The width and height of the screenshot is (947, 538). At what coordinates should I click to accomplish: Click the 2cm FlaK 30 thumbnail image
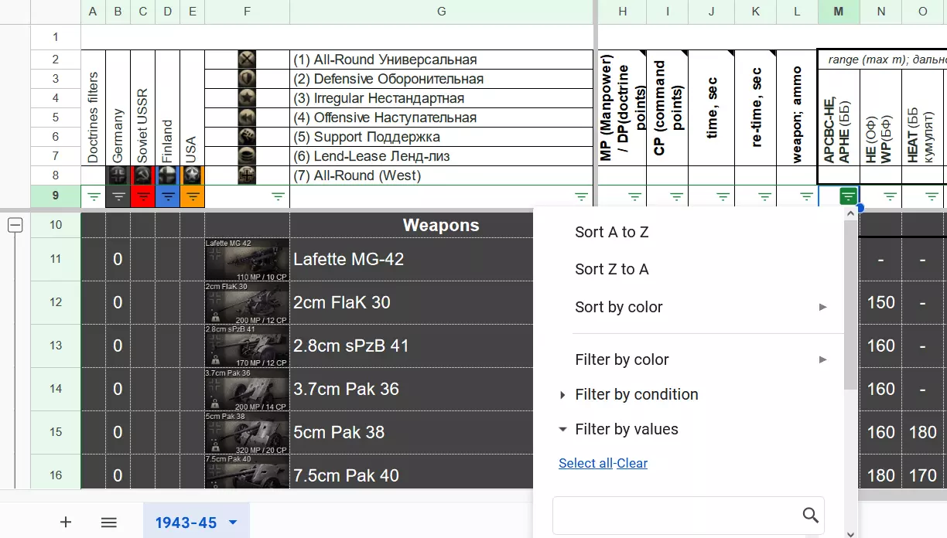coord(247,303)
